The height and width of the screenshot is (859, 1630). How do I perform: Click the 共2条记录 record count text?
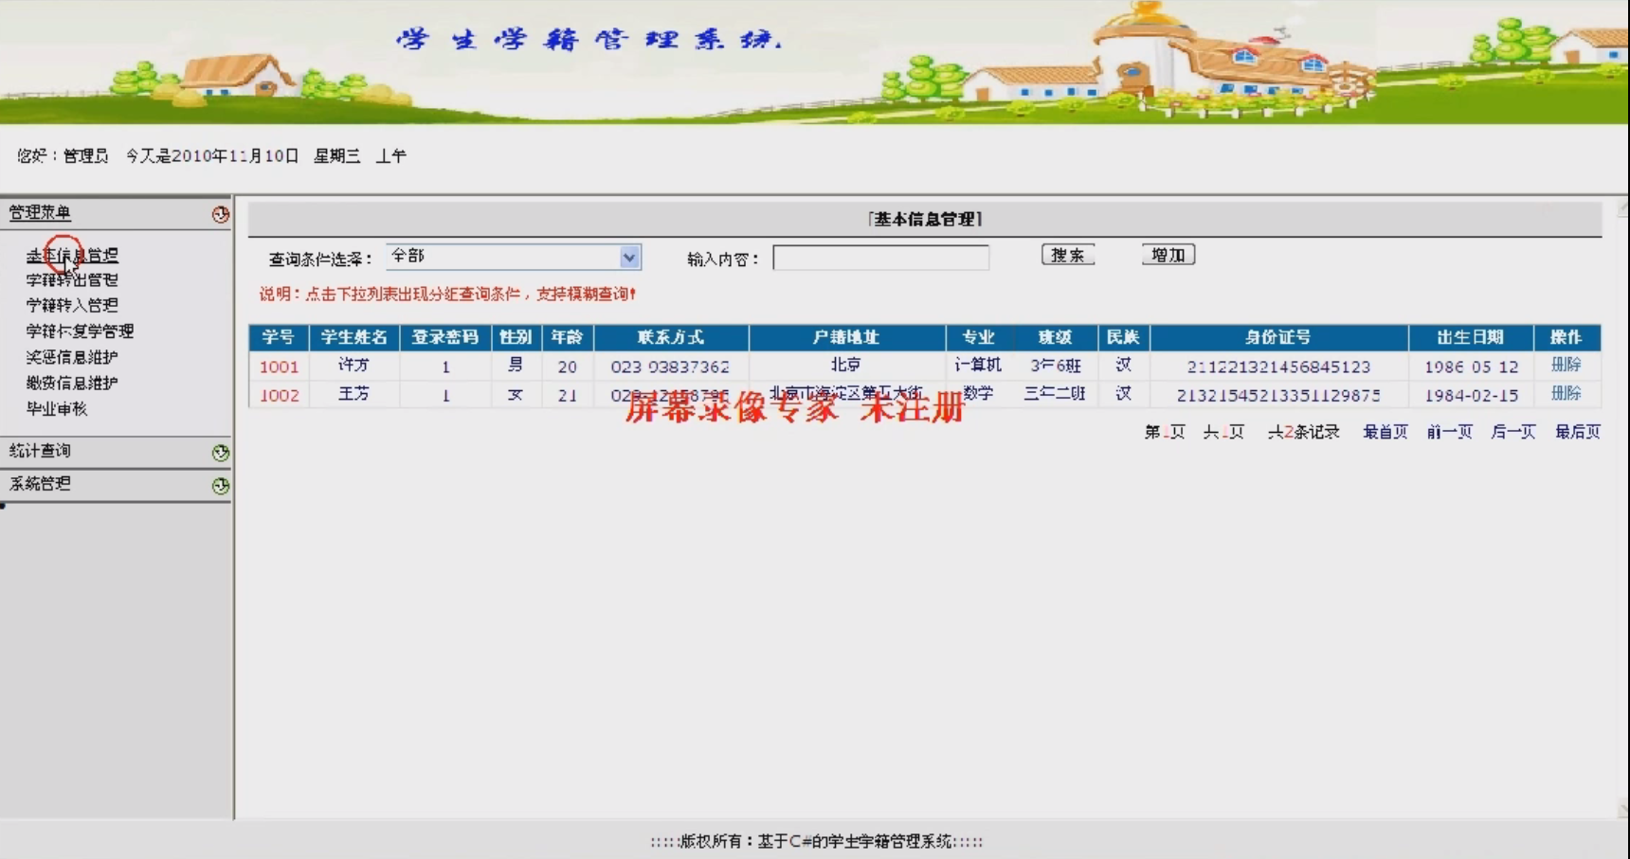coord(1304,432)
